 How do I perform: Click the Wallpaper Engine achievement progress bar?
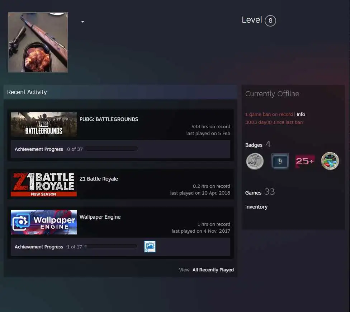pyautogui.click(x=110, y=247)
